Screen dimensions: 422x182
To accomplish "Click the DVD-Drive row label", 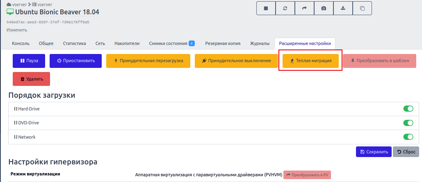I will 29,123.
